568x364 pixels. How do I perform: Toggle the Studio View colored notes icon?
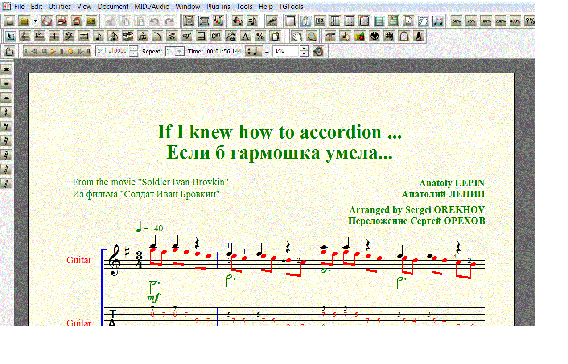tap(218, 21)
